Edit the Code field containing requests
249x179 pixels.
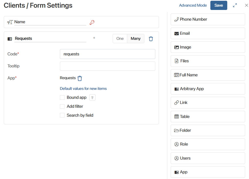(x=107, y=54)
